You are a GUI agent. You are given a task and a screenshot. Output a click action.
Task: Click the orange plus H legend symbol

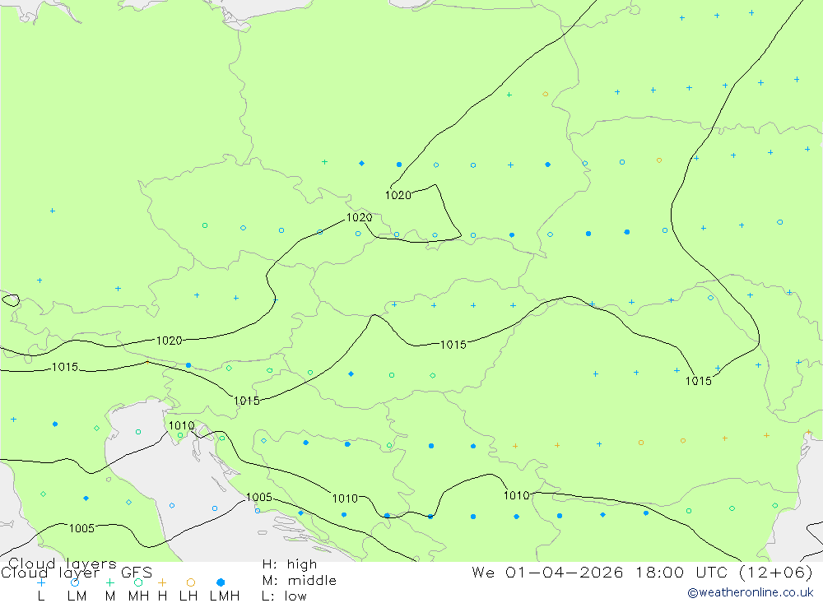162,582
